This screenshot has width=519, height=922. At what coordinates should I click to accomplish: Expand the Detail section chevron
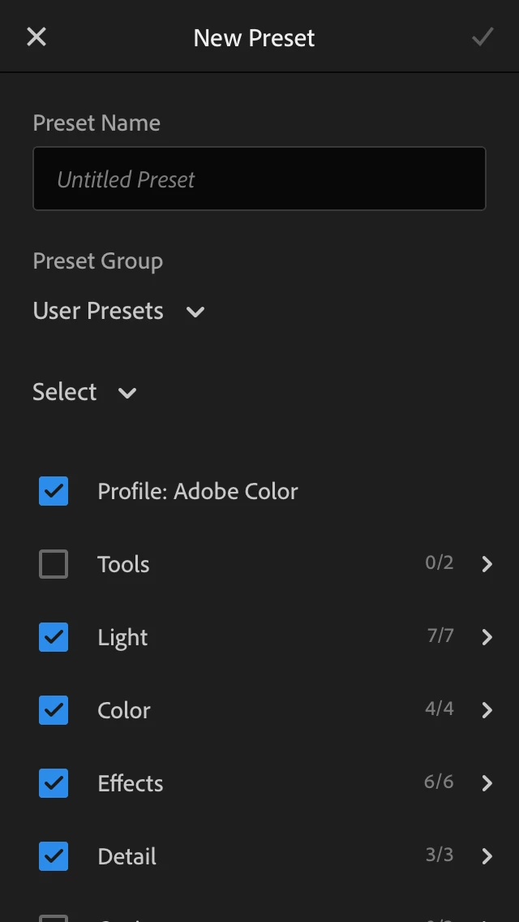pyautogui.click(x=487, y=856)
